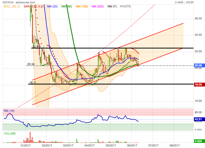The height and width of the screenshot is (148, 205).
Task: Click the 26.00 price axis label
Action: click(x=198, y=18)
